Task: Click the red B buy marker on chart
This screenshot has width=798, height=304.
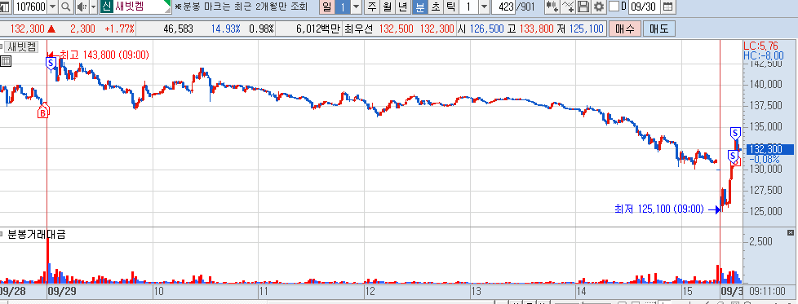Action: pyautogui.click(x=44, y=112)
